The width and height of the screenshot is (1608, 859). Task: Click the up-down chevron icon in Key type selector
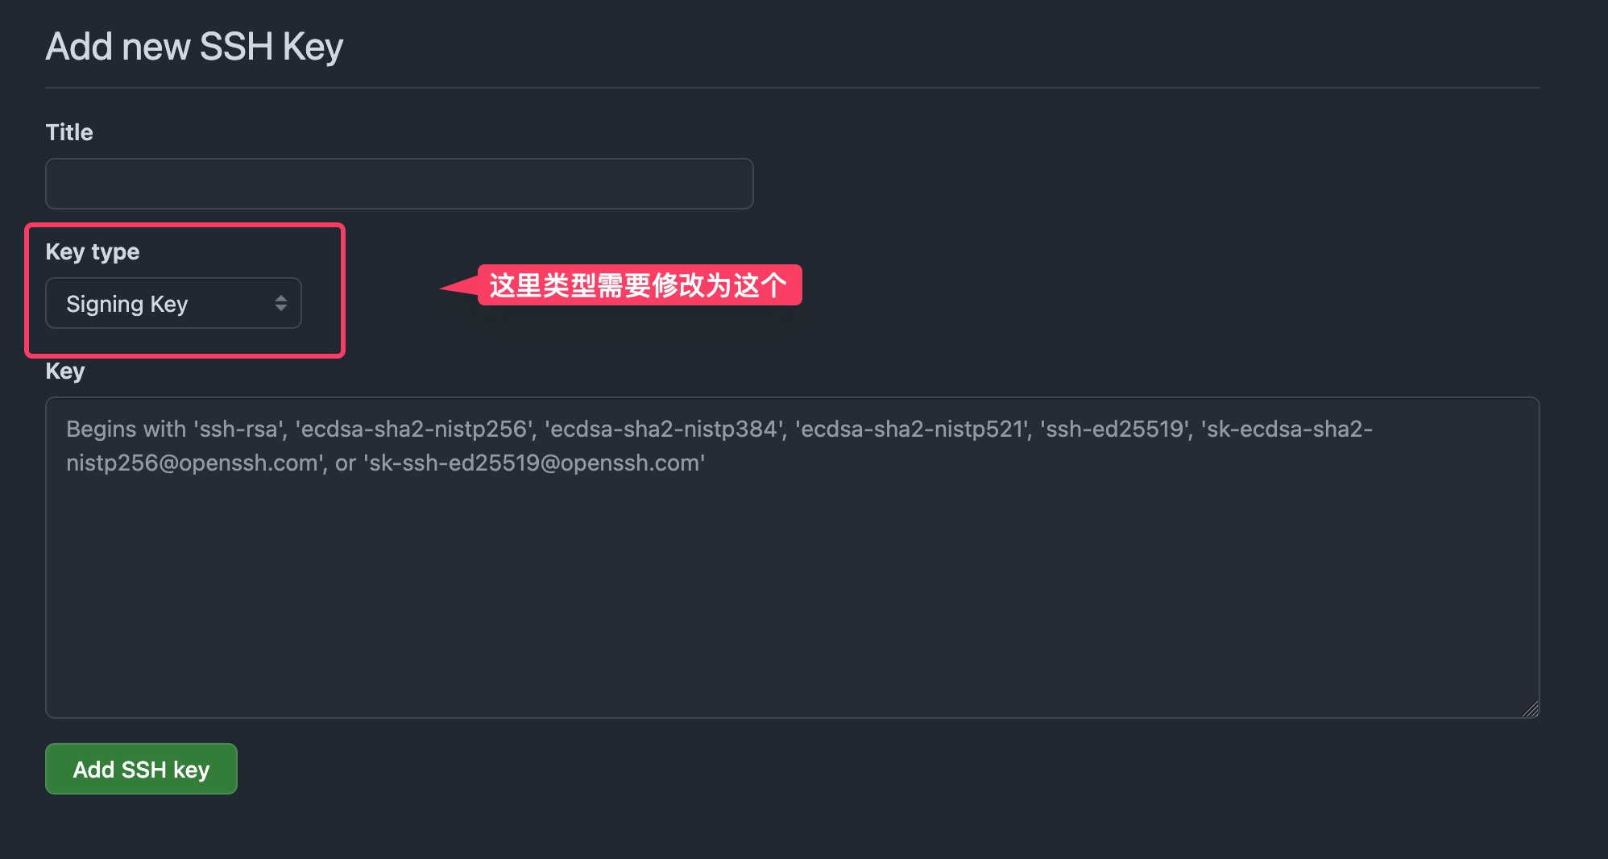point(281,303)
